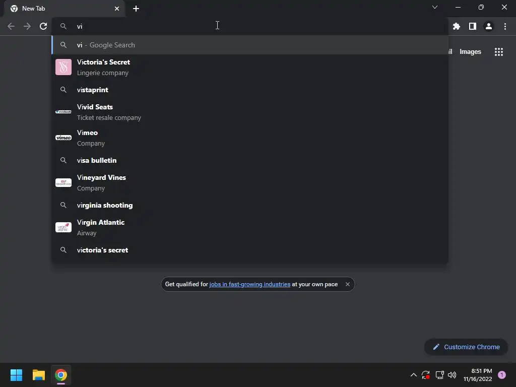Screen dimensions: 516x387
Task: Open a new tab with plus button
Action: point(136,9)
